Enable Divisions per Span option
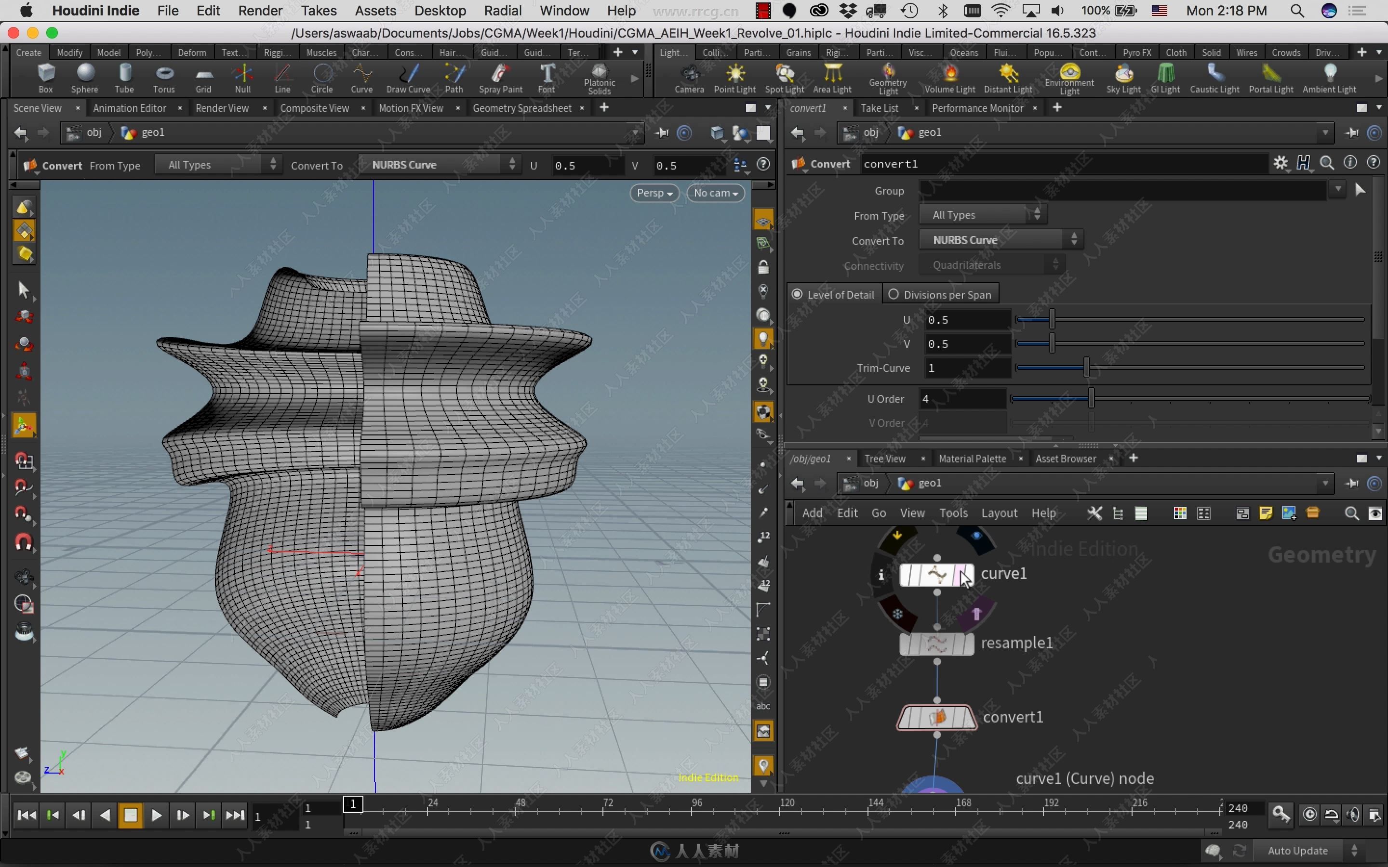 [x=894, y=294]
